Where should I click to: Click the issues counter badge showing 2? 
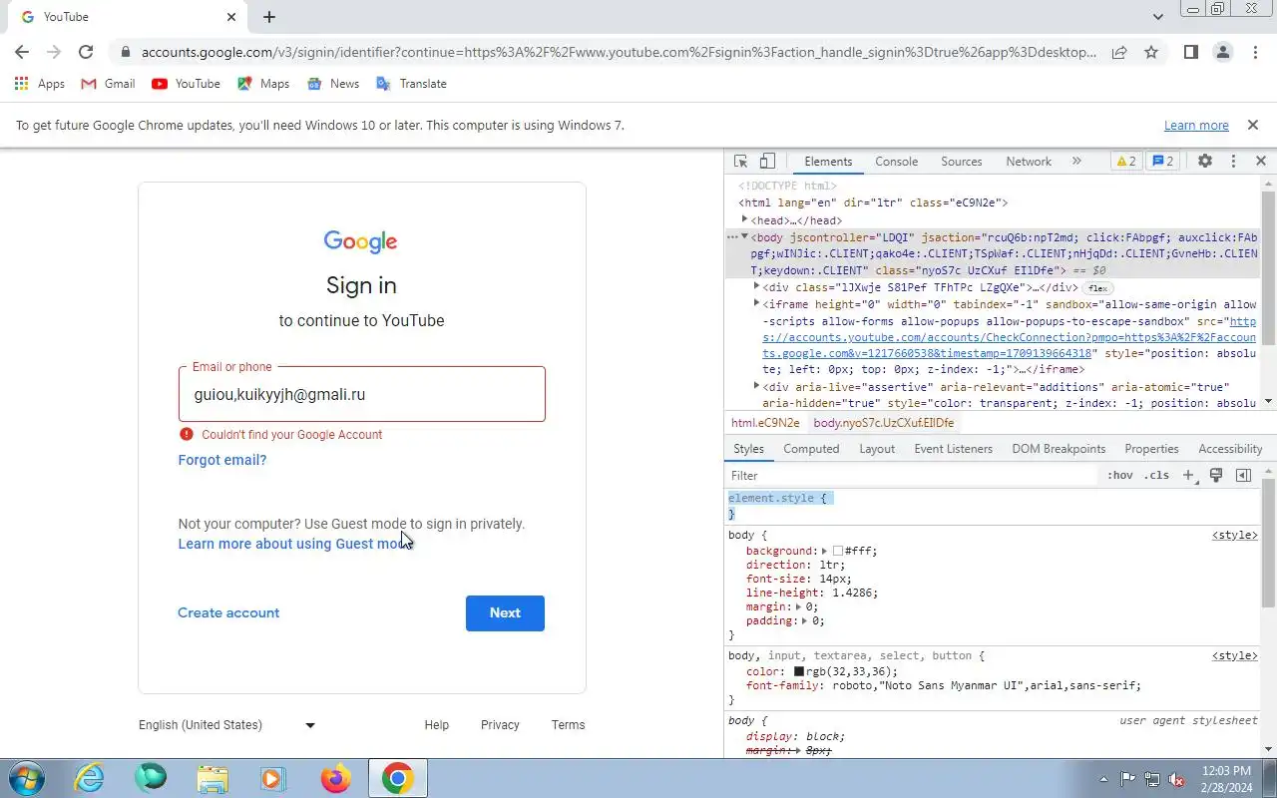pyautogui.click(x=1162, y=162)
